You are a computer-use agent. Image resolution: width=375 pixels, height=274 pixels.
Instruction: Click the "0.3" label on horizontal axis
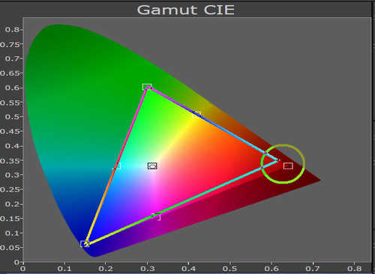click(x=147, y=269)
